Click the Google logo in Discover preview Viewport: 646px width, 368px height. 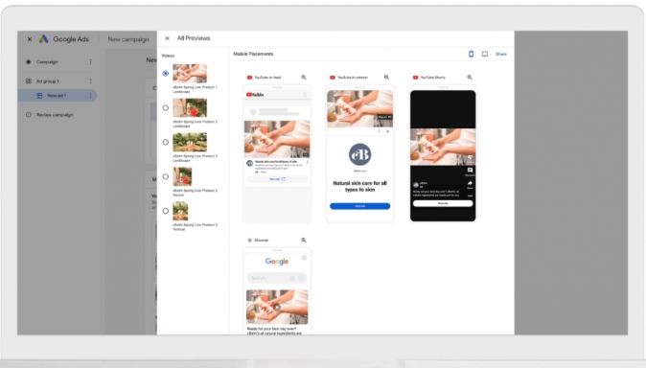pyautogui.click(x=277, y=262)
